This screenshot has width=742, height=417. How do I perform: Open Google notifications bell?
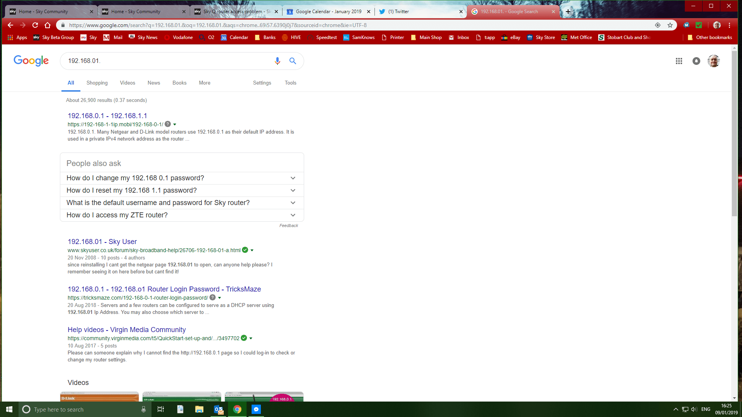(x=696, y=61)
